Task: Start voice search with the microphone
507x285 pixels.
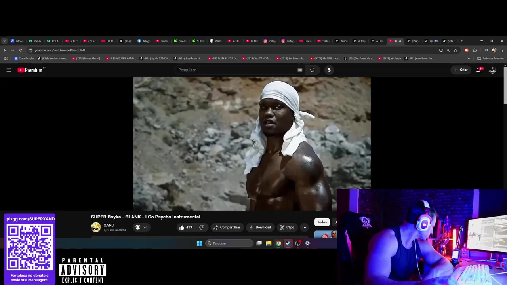Action: [x=329, y=70]
